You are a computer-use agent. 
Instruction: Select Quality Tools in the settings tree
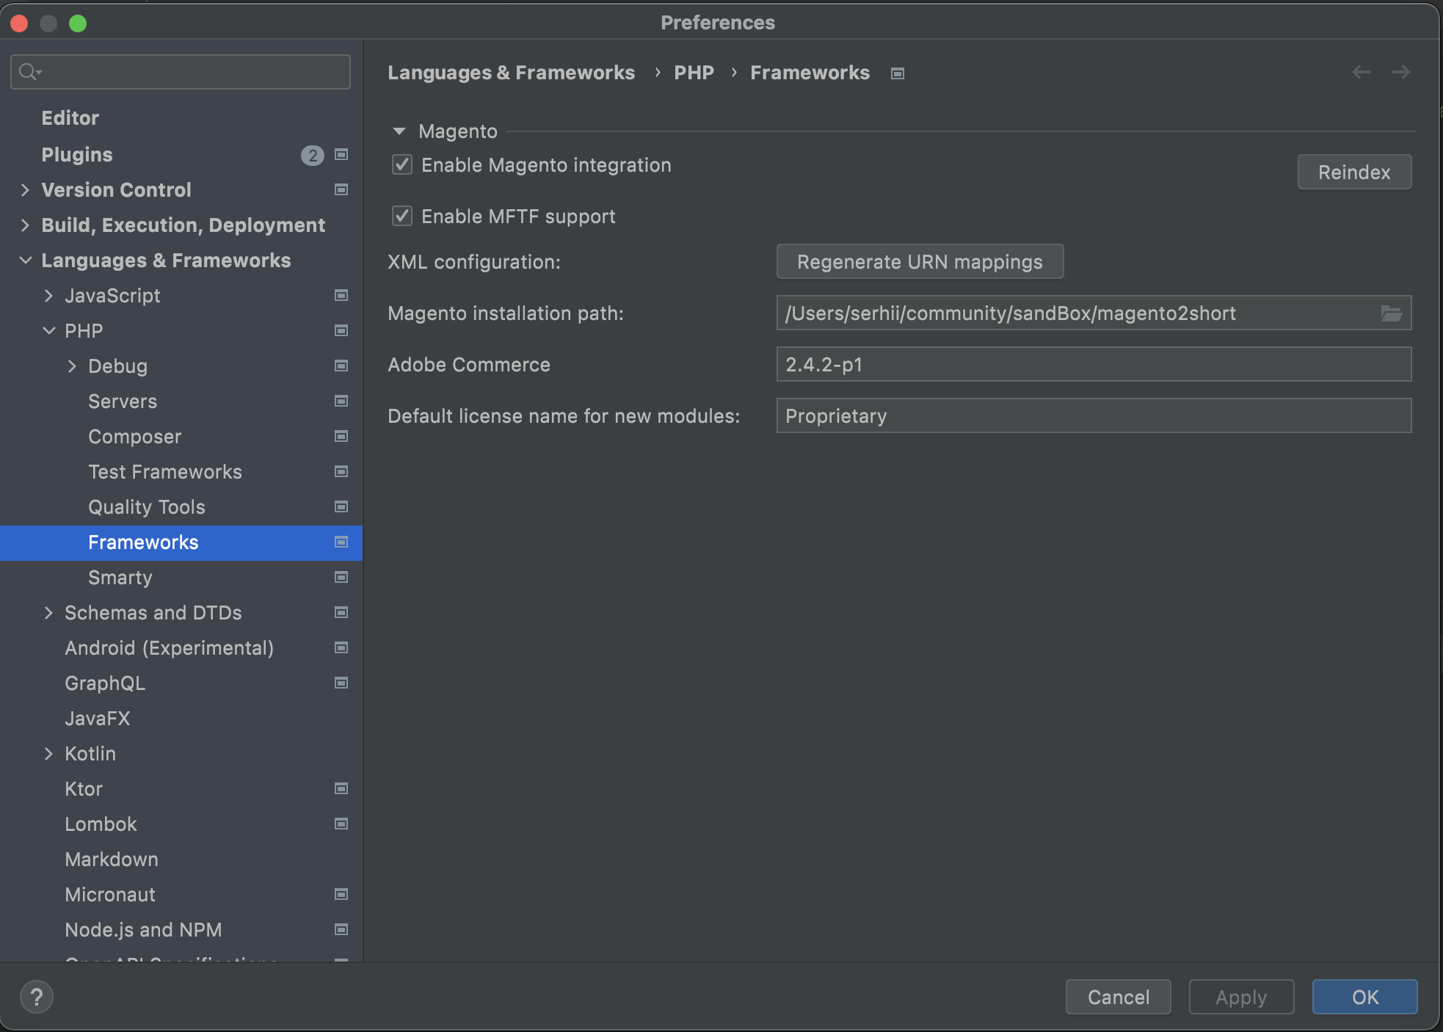147,507
